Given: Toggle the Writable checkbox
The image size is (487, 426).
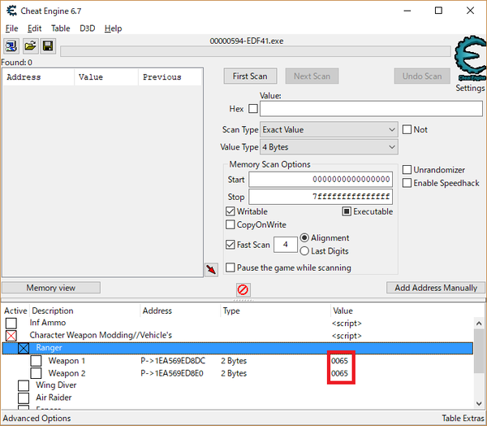Looking at the screenshot, I should pos(231,211).
